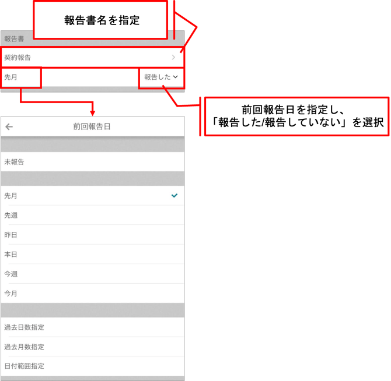
Task: Click the 報告書名を指定 callout box
Action: click(102, 20)
